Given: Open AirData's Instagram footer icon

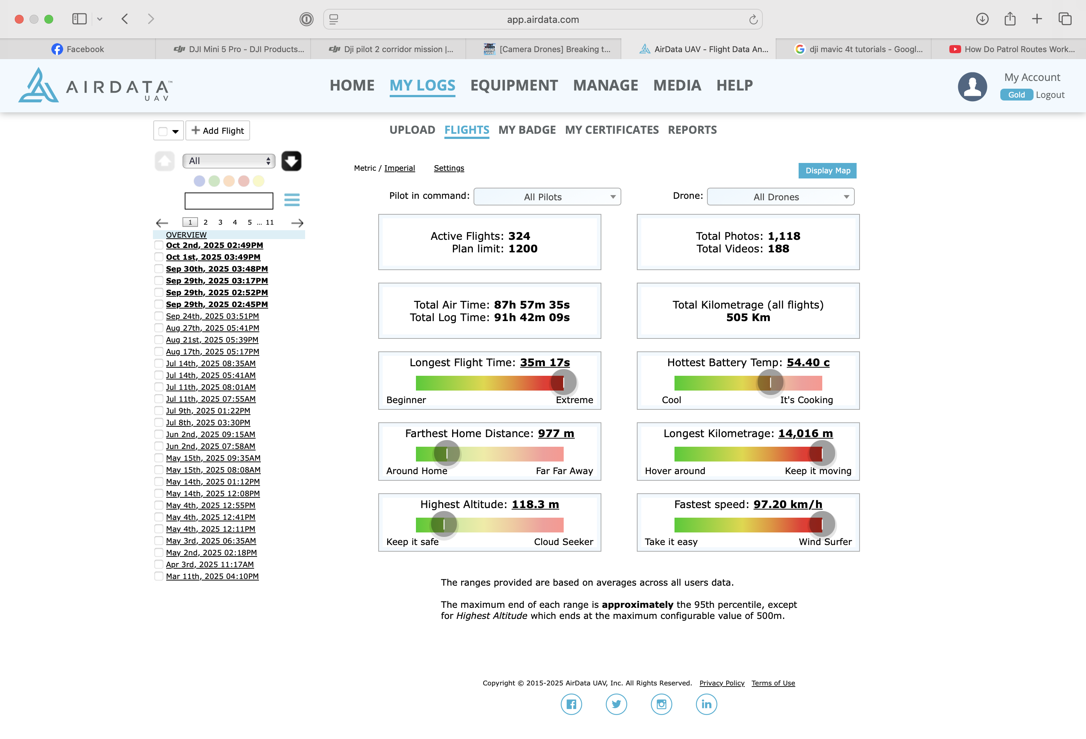Looking at the screenshot, I should pos(661,704).
